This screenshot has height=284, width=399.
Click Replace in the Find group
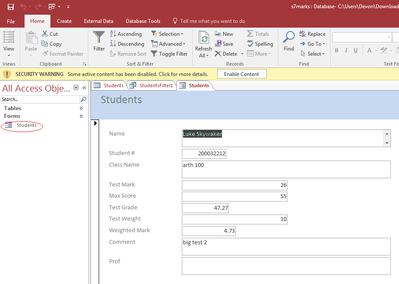(x=312, y=34)
